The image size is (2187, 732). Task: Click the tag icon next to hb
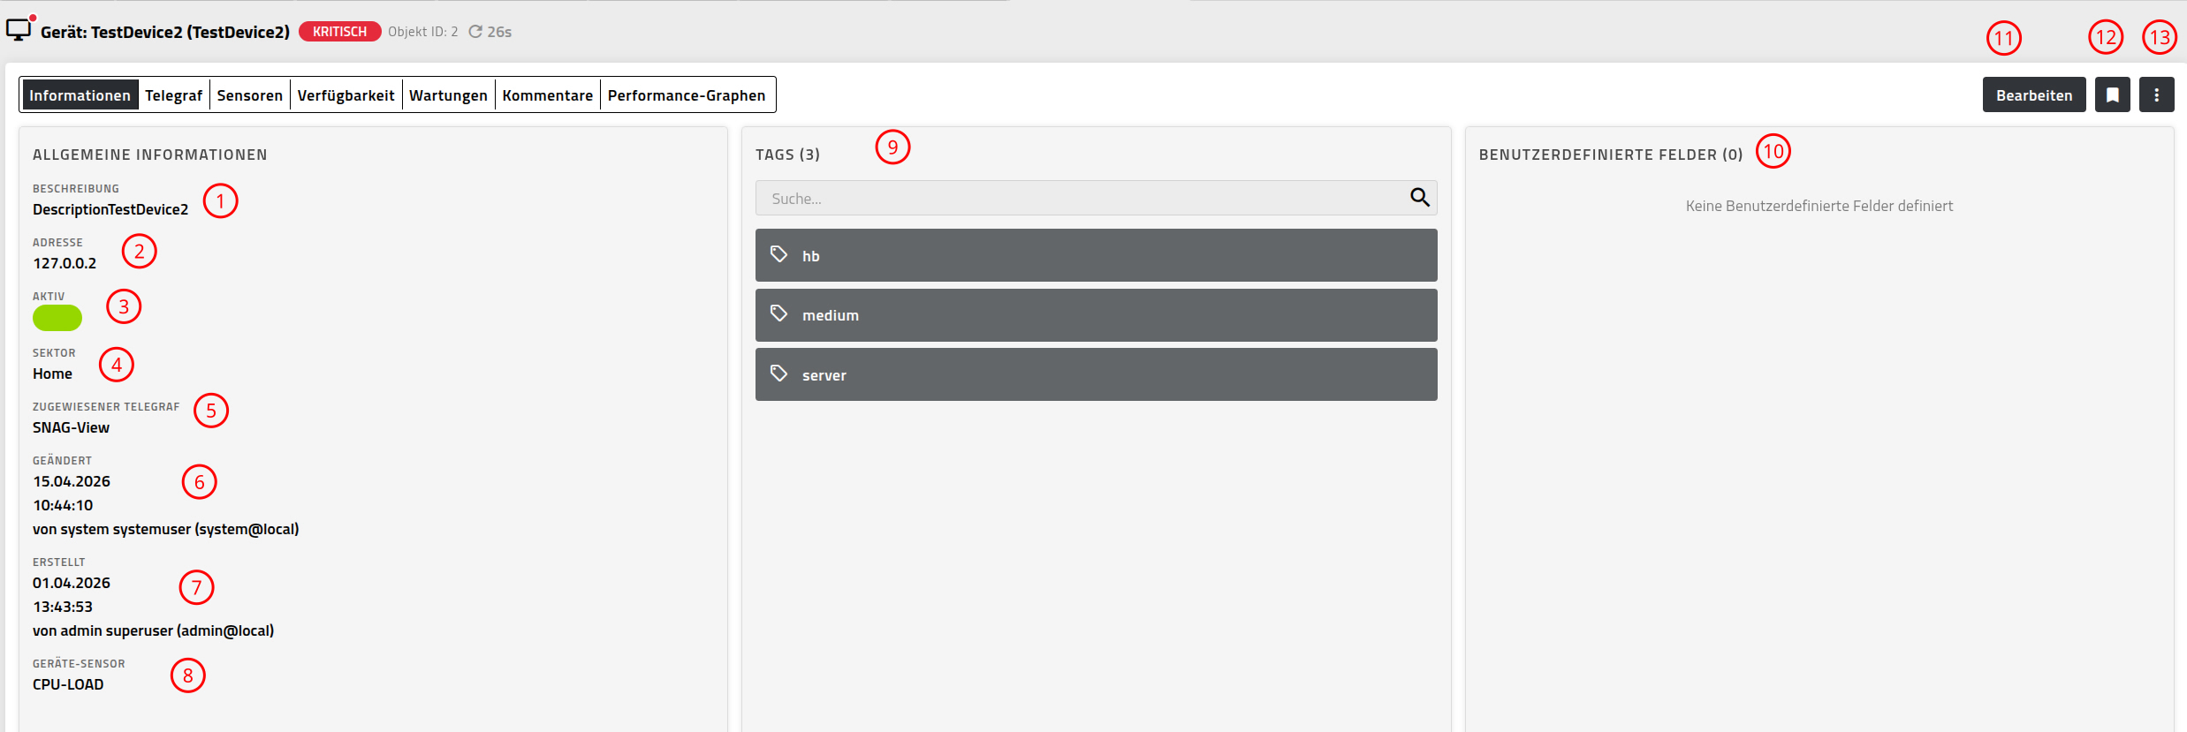point(778,254)
